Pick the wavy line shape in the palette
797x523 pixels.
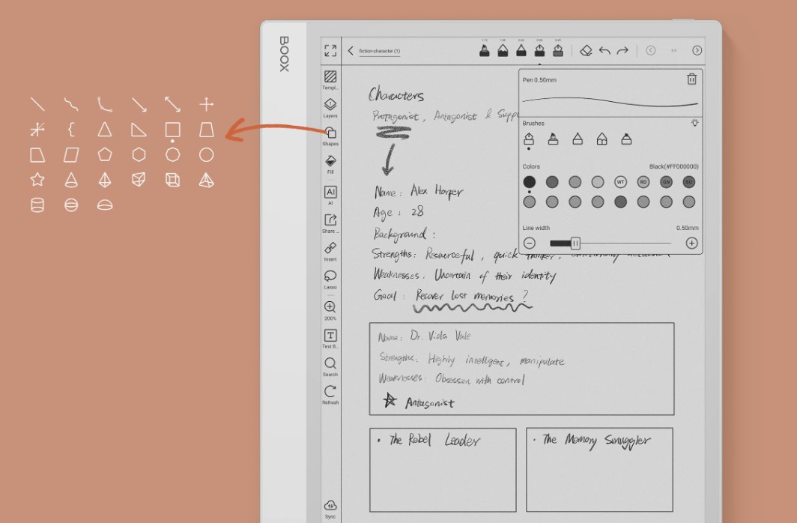point(71,104)
